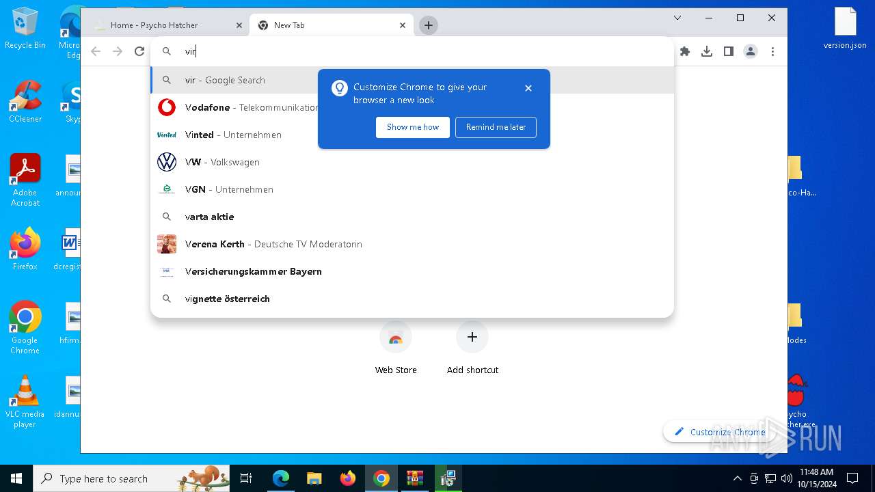Close the Home - Psycho Hatcher tab

click(x=239, y=25)
